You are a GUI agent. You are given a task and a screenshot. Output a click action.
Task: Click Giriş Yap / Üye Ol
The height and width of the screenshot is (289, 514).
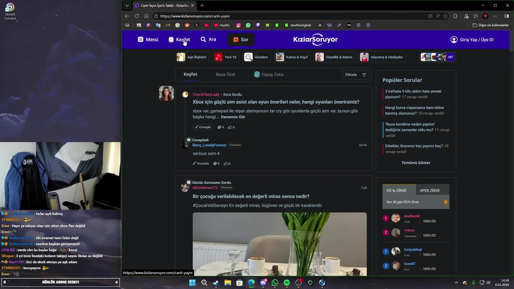[x=472, y=40]
